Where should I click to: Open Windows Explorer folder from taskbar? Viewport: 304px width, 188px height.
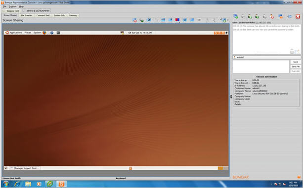(28, 184)
